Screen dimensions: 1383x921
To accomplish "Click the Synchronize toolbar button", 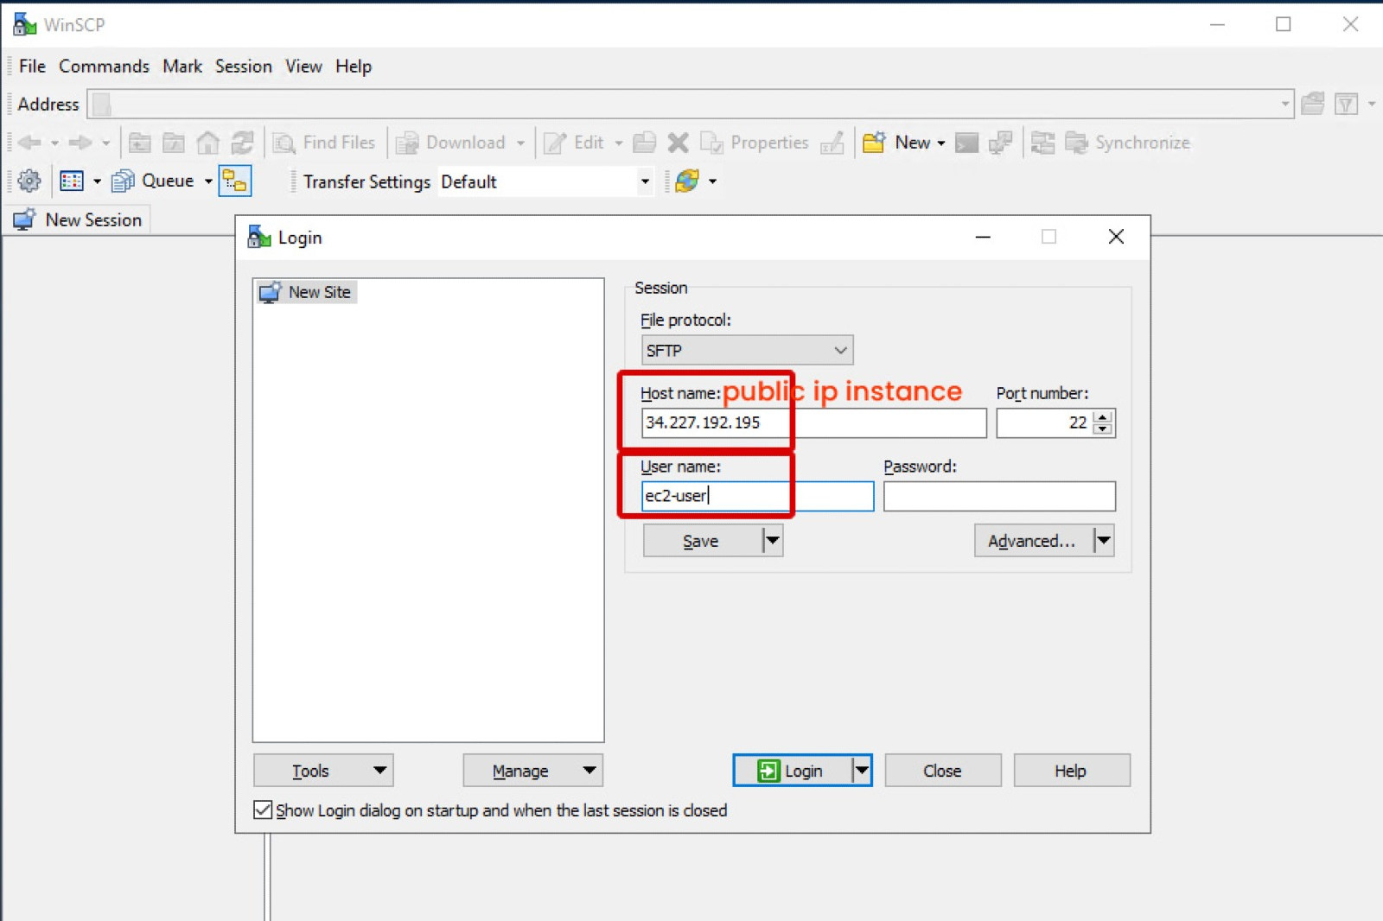I will (x=1127, y=143).
